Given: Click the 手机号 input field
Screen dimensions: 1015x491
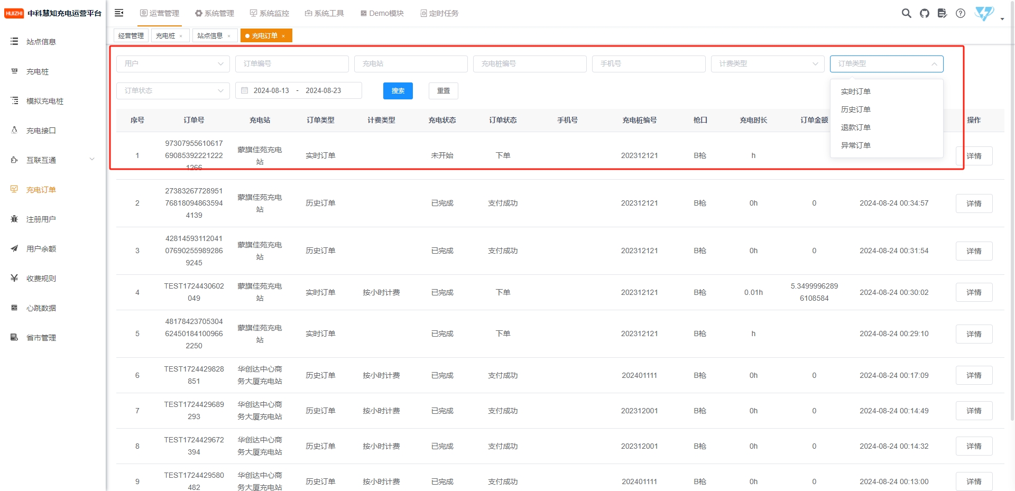Looking at the screenshot, I should [649, 63].
